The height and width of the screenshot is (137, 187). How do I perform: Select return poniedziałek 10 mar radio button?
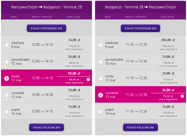click(101, 62)
